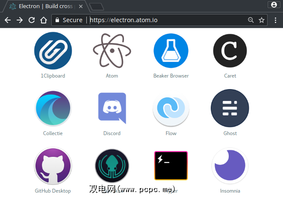Select the Hyper terminal icon

[x=171, y=166]
